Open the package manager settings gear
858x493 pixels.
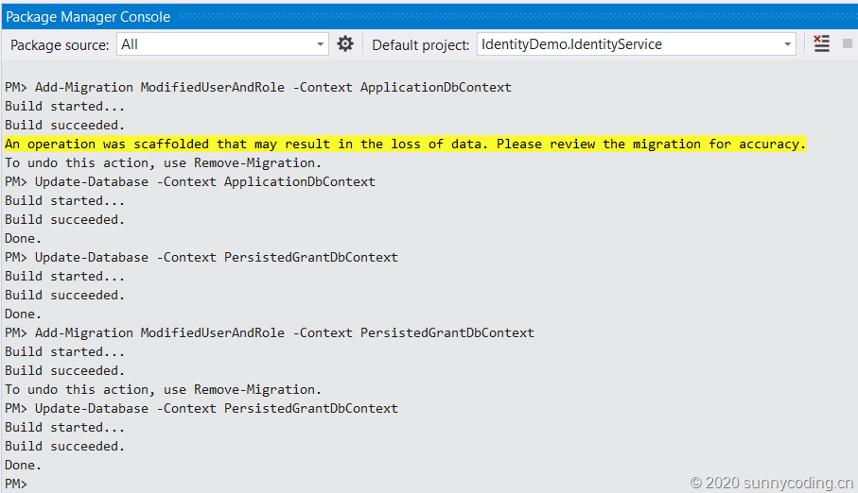(345, 44)
